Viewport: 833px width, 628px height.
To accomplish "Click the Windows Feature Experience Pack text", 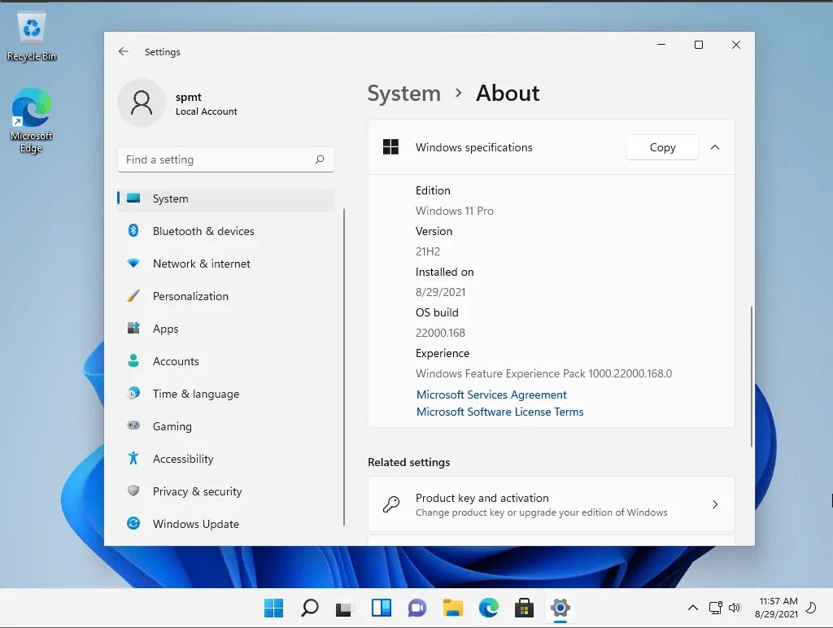I will point(543,373).
